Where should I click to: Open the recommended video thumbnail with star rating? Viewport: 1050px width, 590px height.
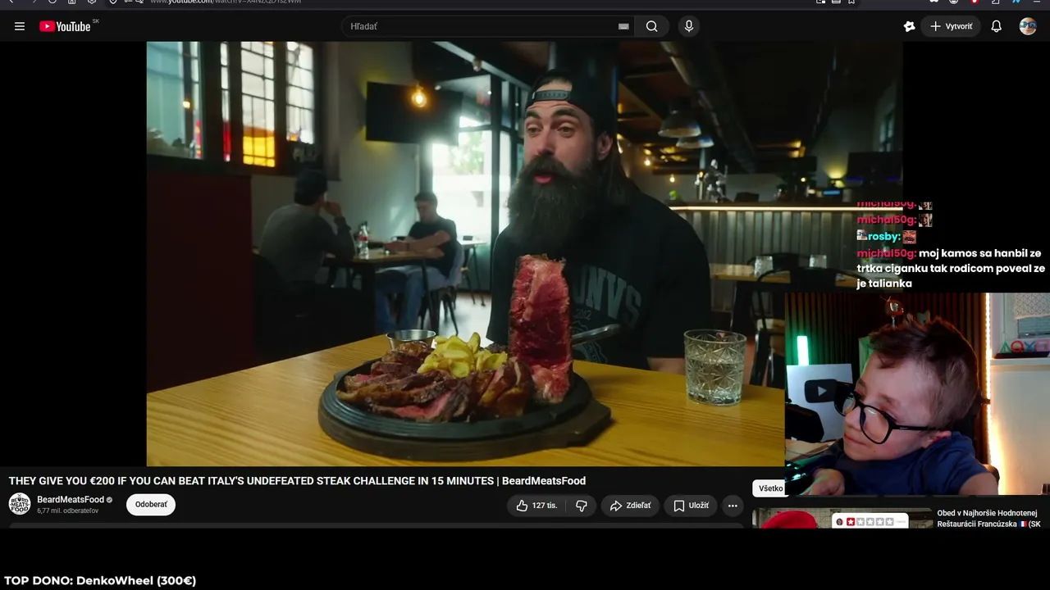(842, 519)
